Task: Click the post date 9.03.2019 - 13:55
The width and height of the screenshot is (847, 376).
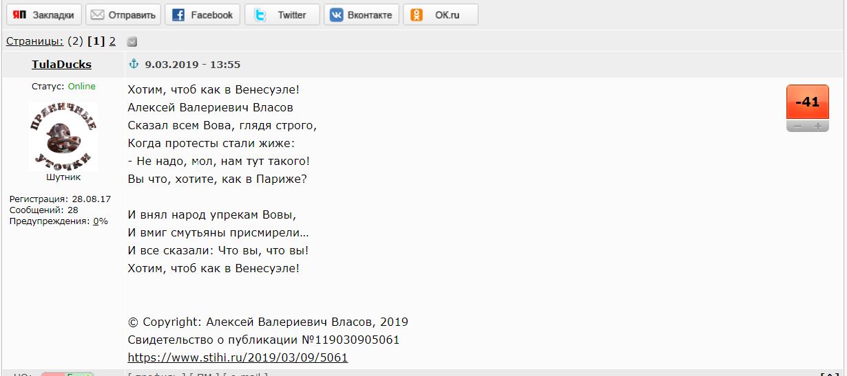Action: coord(192,65)
